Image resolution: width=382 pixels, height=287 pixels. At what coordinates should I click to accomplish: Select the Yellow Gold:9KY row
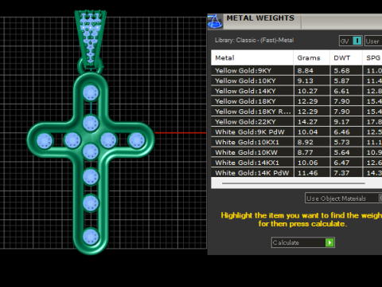coord(297,71)
